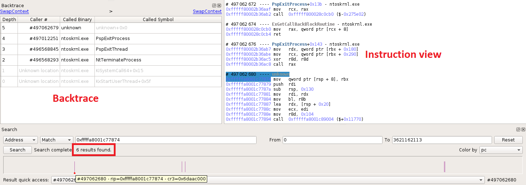Viewport: 526px width, 185px height.
Task: Open the Address search type dropdown
Action: [x=20, y=140]
